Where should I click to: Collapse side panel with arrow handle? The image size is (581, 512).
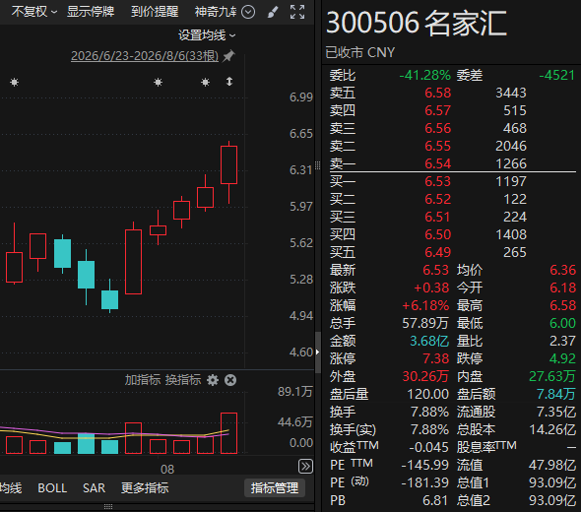coord(317,352)
